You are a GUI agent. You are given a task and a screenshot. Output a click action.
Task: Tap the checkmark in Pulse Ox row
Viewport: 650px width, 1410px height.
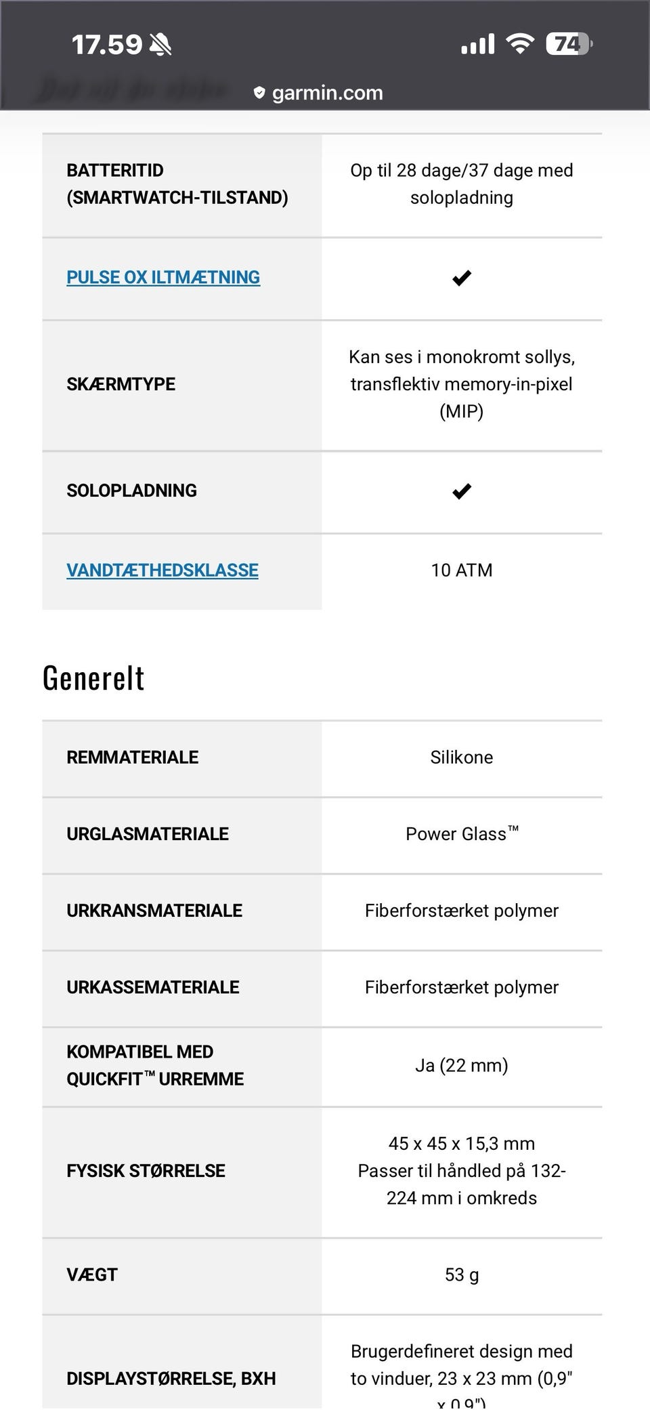pyautogui.click(x=462, y=278)
